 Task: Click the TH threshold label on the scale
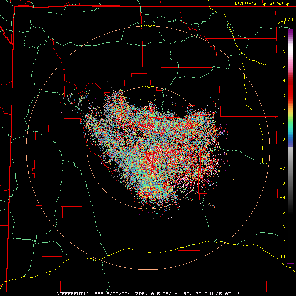[x=283, y=256]
